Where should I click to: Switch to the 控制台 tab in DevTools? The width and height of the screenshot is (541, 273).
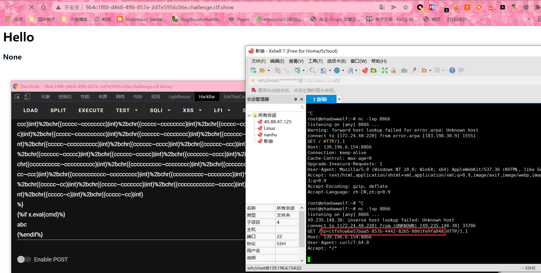[x=65, y=97]
